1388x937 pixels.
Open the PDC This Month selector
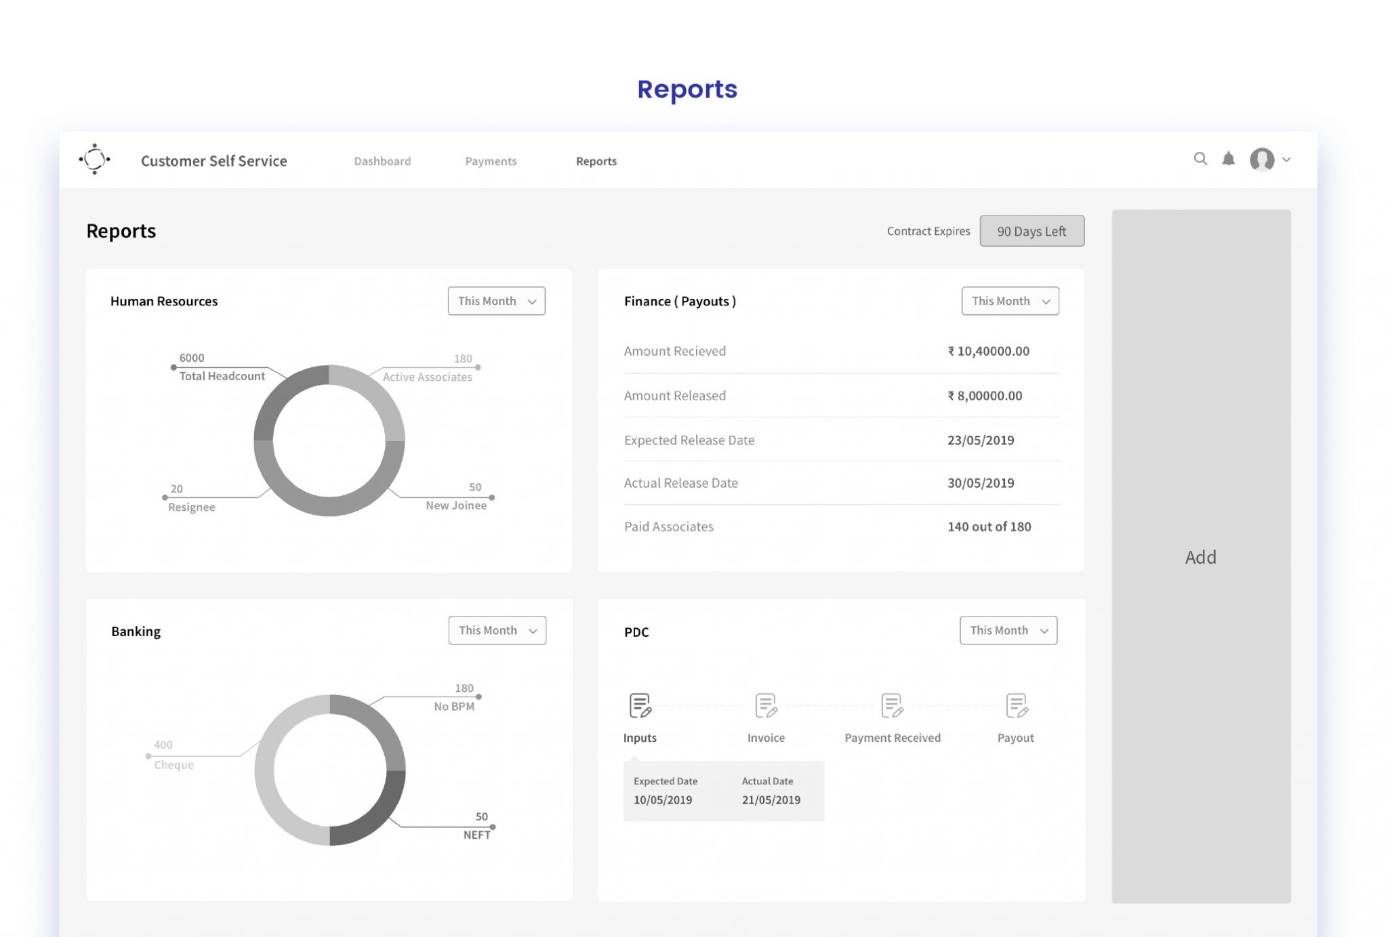pos(1008,630)
